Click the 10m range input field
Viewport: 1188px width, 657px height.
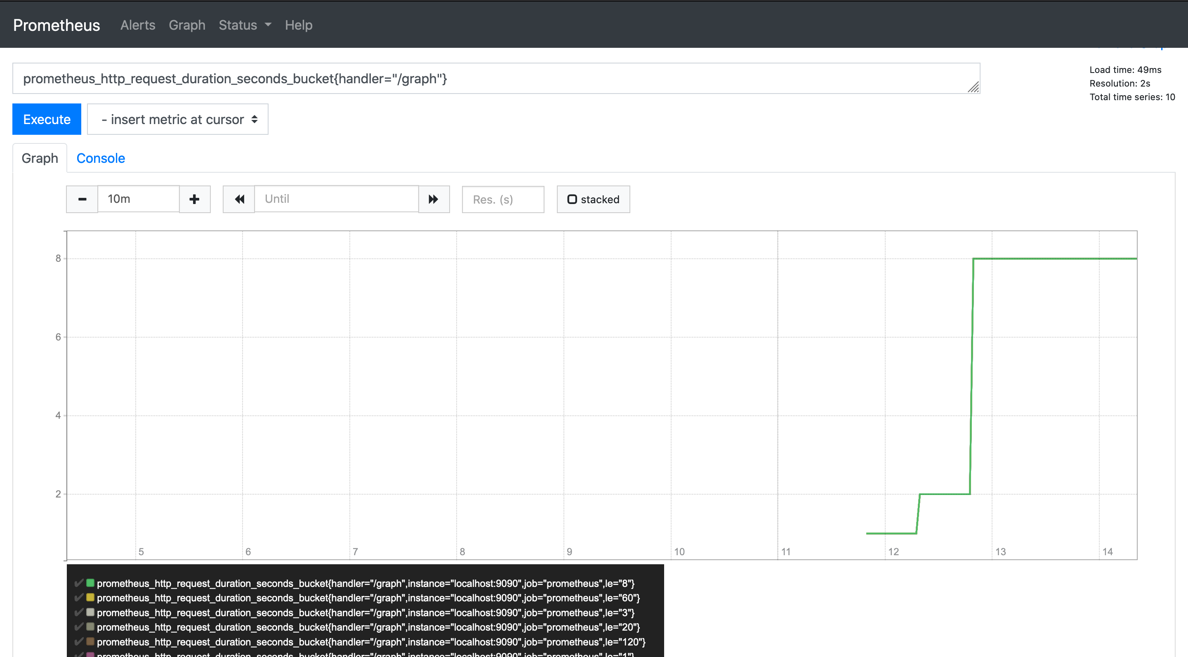tap(138, 199)
